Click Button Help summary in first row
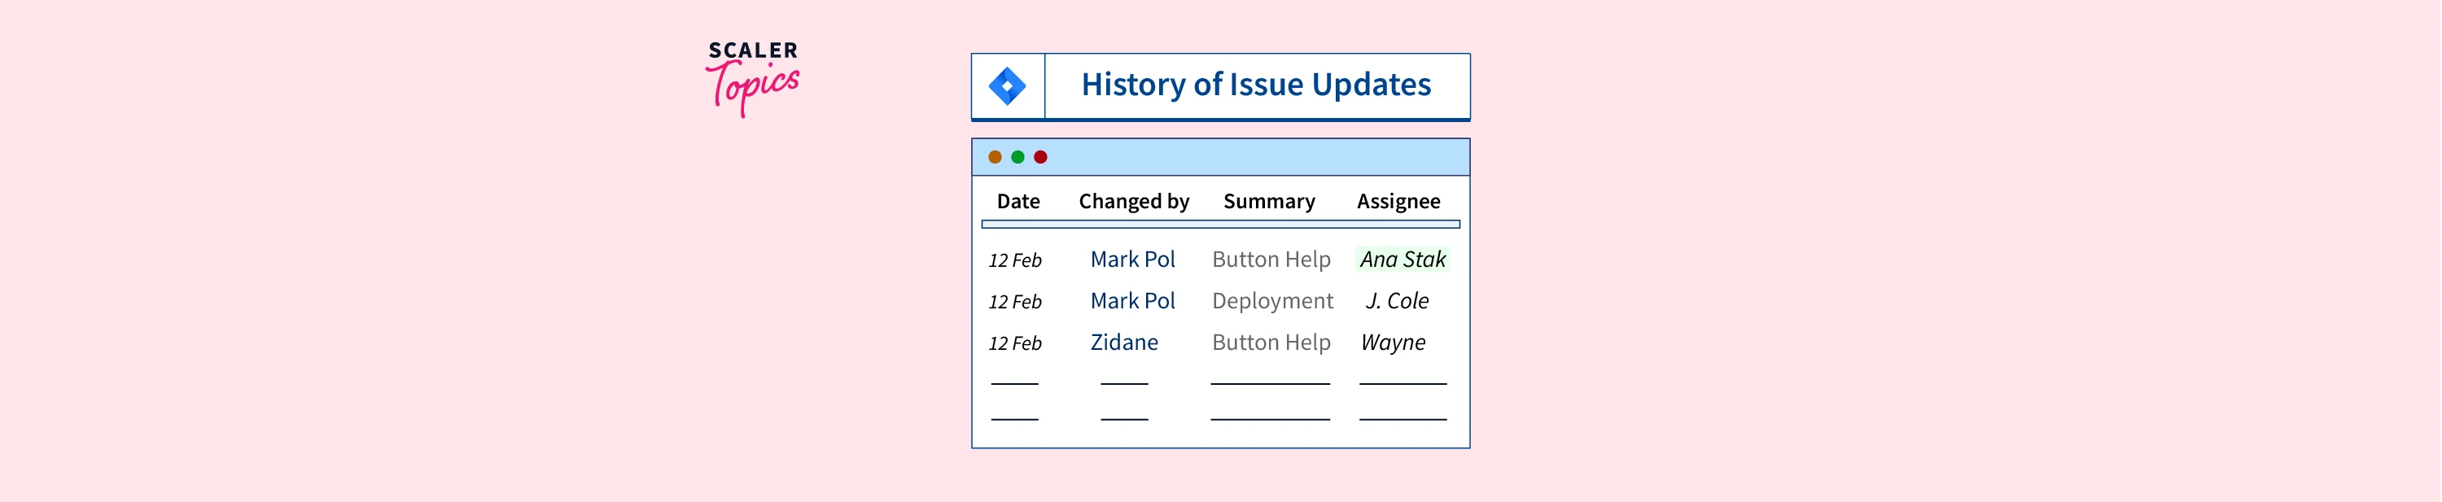 (1271, 260)
